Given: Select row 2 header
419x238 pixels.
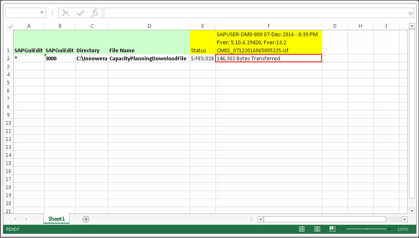Looking at the screenshot, I should [8, 58].
